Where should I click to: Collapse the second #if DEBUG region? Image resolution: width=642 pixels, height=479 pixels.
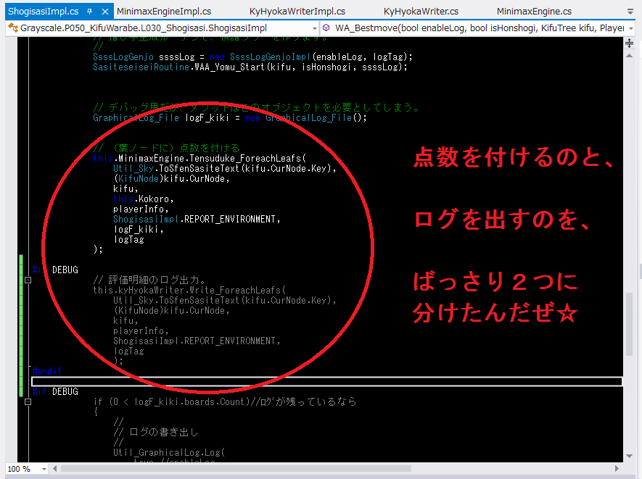tap(28, 402)
